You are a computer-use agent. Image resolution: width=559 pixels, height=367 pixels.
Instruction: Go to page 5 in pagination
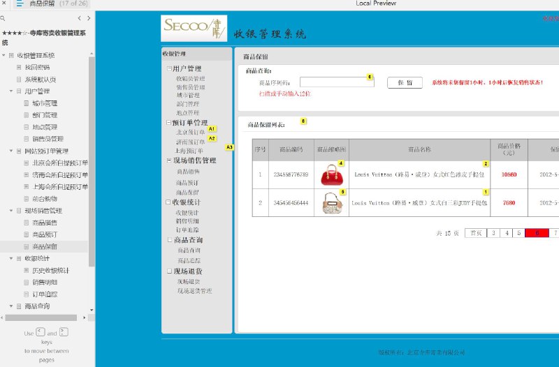pos(519,233)
